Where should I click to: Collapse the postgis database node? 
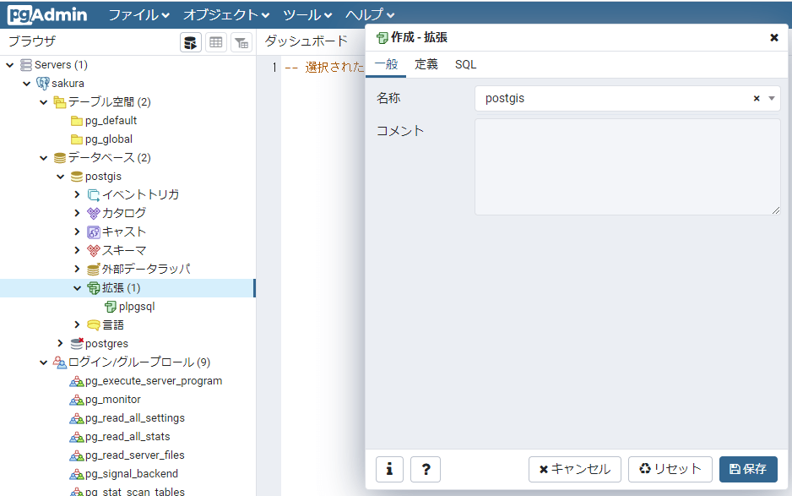pyautogui.click(x=61, y=177)
